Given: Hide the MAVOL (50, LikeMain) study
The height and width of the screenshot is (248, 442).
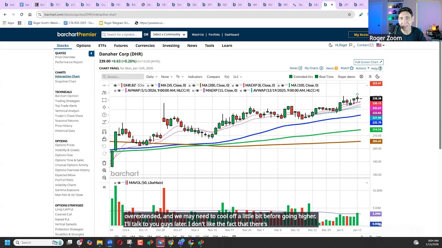Looking at the screenshot, I should coord(119,183).
